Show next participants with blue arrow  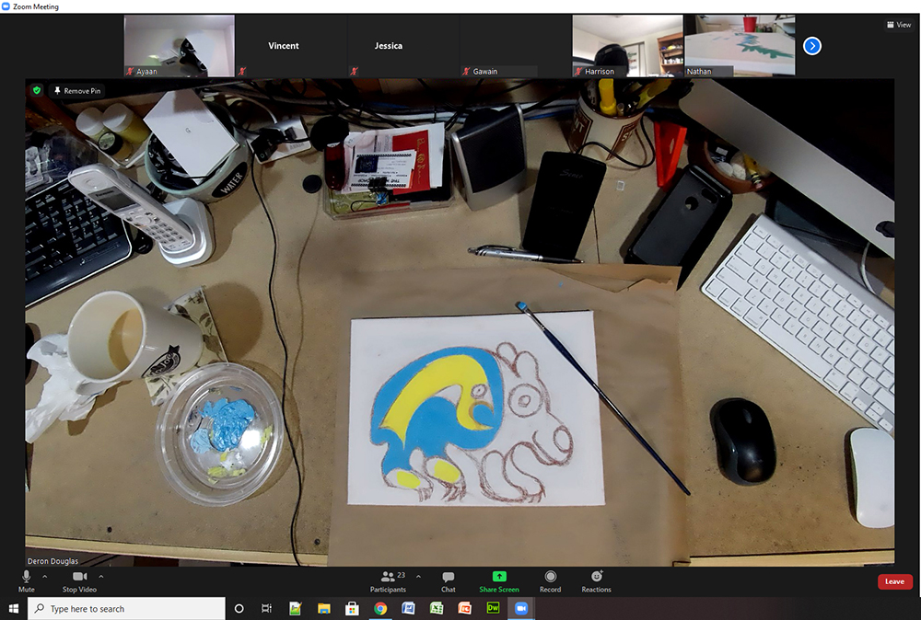tap(811, 46)
